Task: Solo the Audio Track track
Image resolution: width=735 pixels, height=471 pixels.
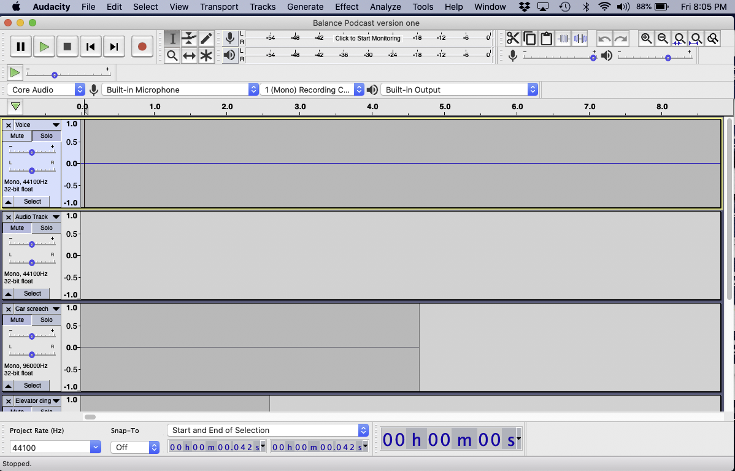Action: tap(47, 228)
